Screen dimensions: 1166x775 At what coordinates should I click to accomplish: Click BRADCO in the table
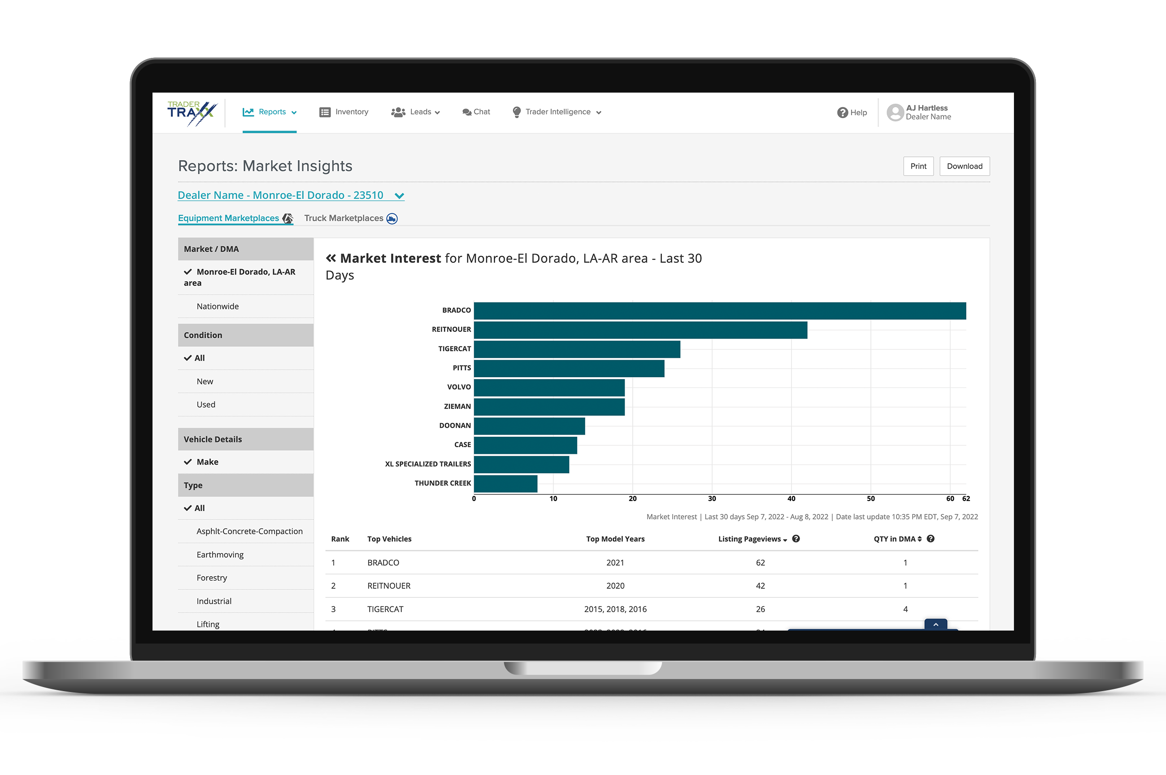(x=383, y=562)
